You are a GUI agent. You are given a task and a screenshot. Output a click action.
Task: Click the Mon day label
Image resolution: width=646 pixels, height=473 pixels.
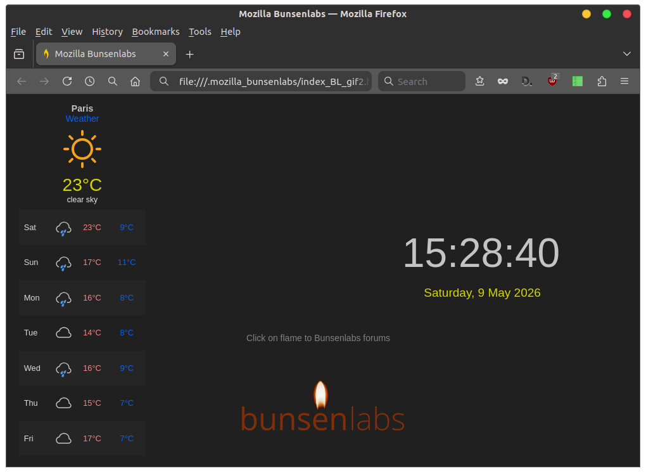click(x=32, y=298)
